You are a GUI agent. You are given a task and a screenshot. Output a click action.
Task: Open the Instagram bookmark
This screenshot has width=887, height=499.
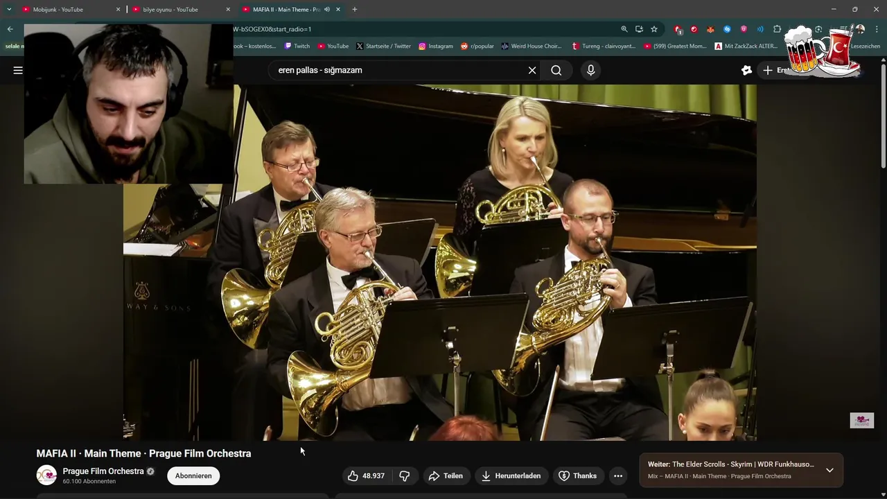[436, 46]
